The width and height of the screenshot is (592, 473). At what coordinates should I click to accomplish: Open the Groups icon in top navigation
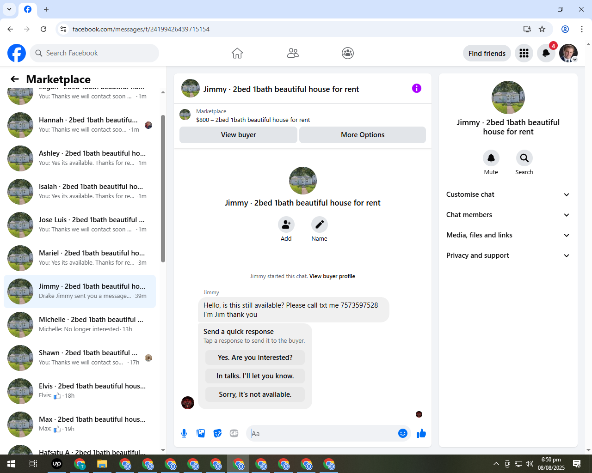[x=348, y=53]
